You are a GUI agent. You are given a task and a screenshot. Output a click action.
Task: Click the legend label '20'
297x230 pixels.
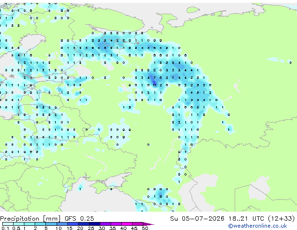tap(80, 228)
